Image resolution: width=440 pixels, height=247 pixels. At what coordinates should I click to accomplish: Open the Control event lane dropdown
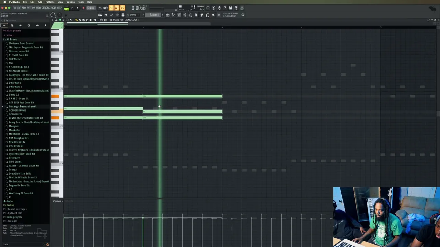click(57, 201)
